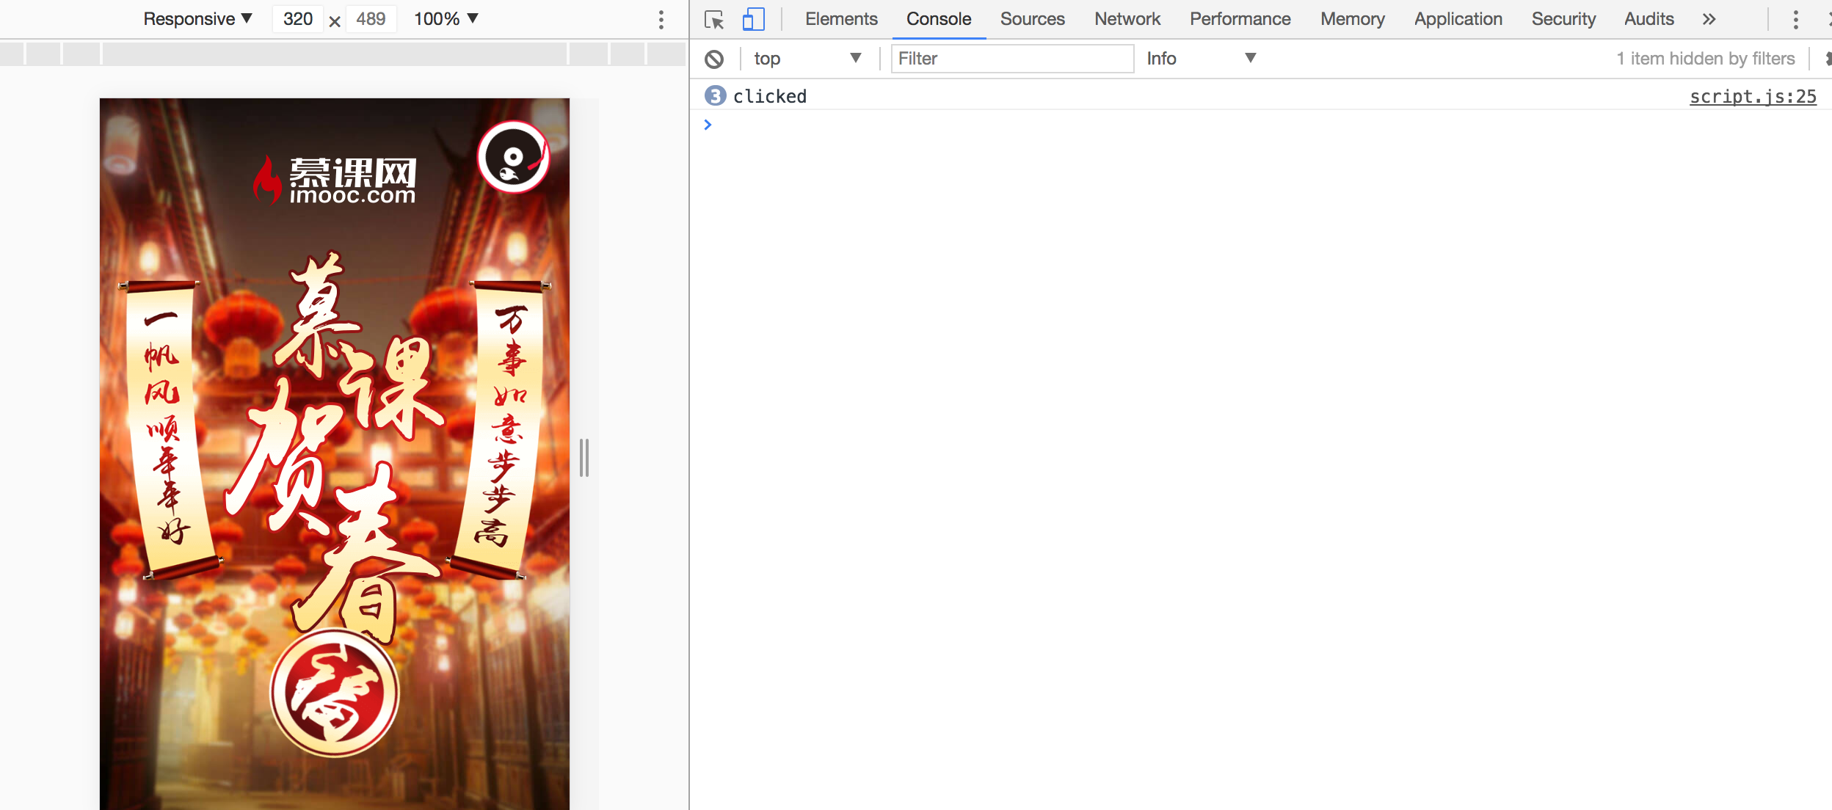Click the left scroll couplet banner
The image size is (1832, 810).
tap(170, 430)
